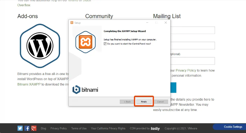Toggle the start Control Panel now checkbox
The image size is (246, 133).
point(105,44)
